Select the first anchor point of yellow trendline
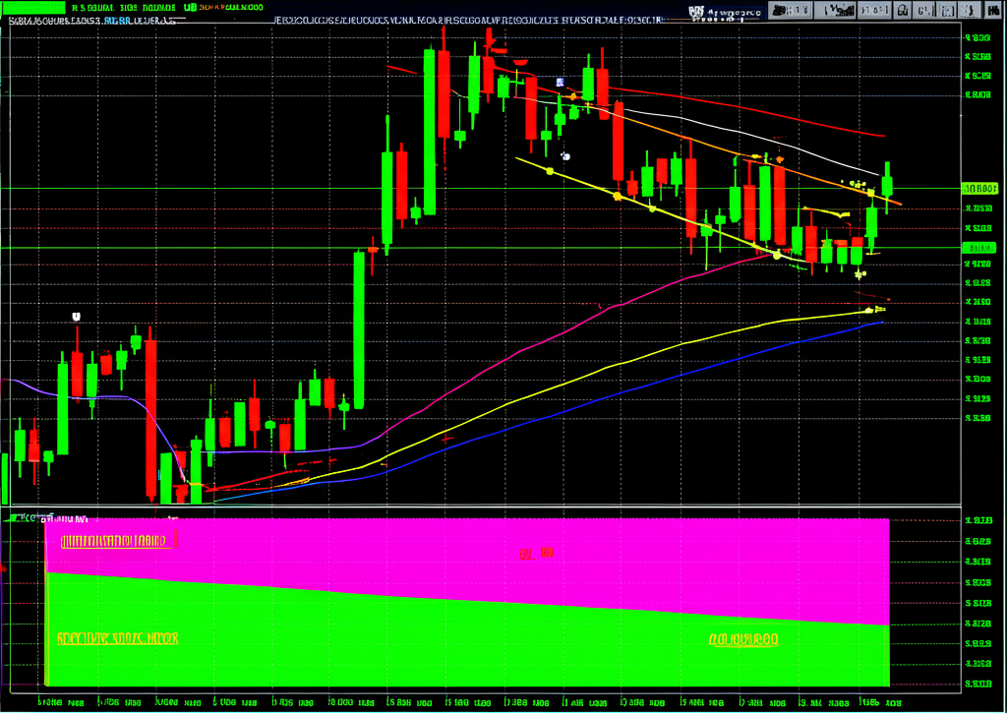This screenshot has width=1007, height=713. click(x=549, y=171)
